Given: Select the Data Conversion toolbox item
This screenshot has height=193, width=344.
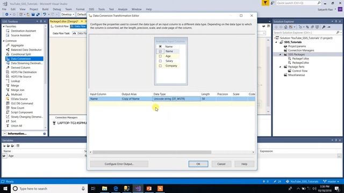Looking at the screenshot, I should (21, 58).
